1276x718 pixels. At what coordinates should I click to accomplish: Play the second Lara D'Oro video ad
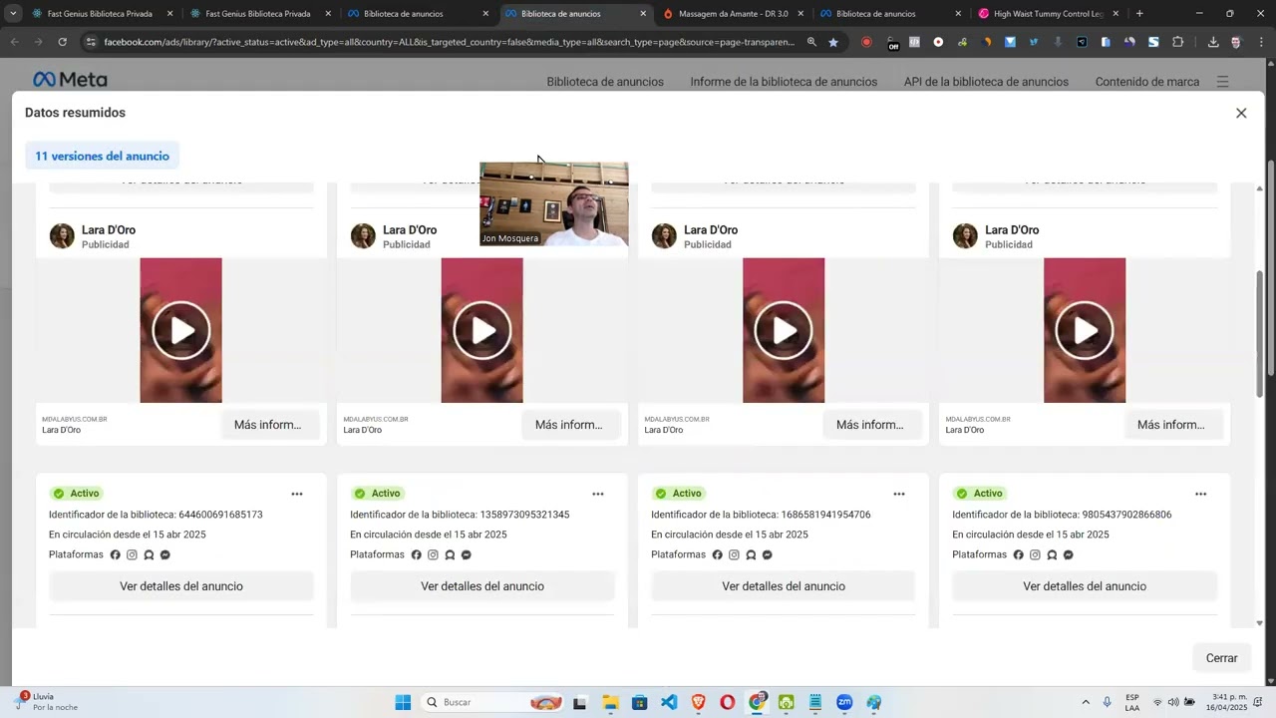point(482,330)
